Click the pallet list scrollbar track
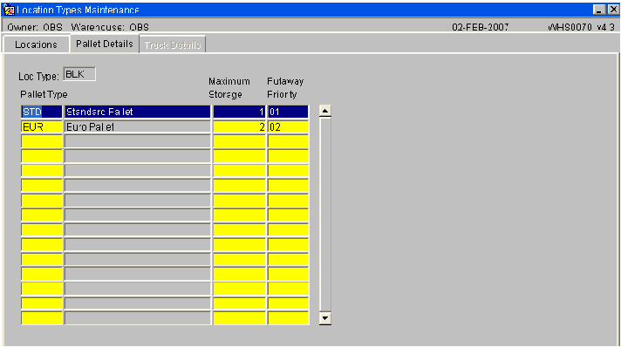Image resolution: width=621 pixels, height=347 pixels. (x=325, y=214)
